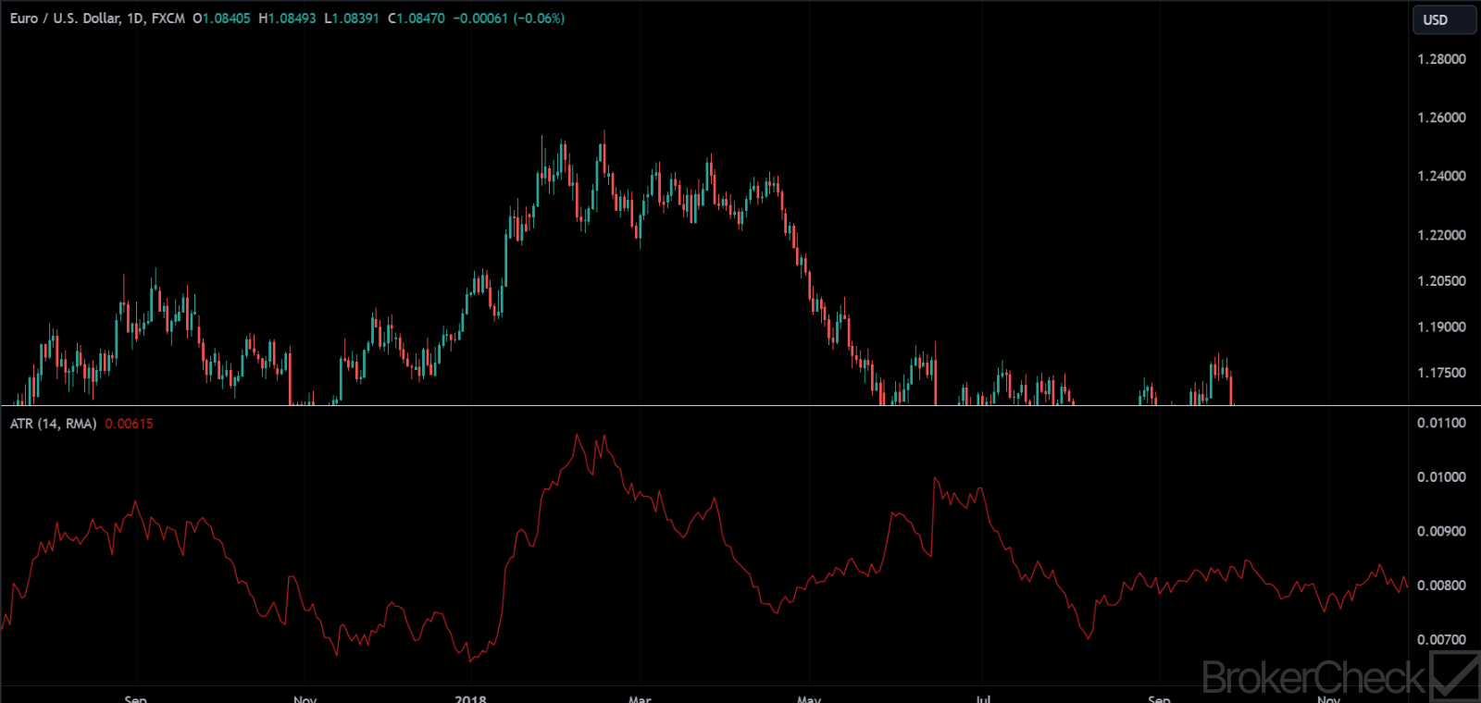
Task: Open the USD currency selector
Action: [1443, 19]
